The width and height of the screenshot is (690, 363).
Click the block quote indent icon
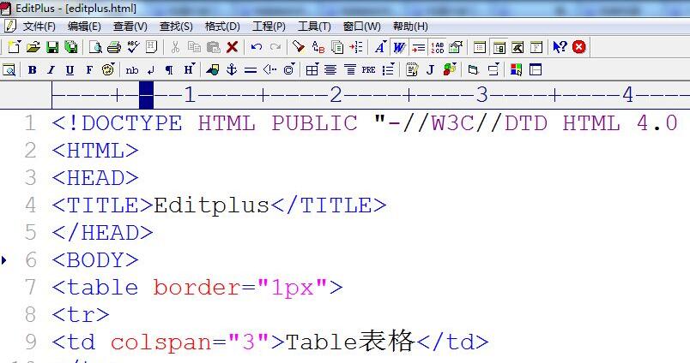coord(350,70)
